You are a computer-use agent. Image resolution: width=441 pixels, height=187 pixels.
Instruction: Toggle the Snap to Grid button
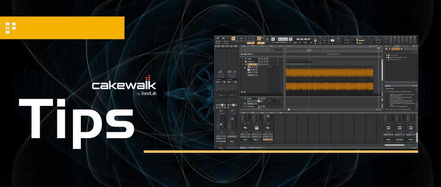(x=259, y=39)
